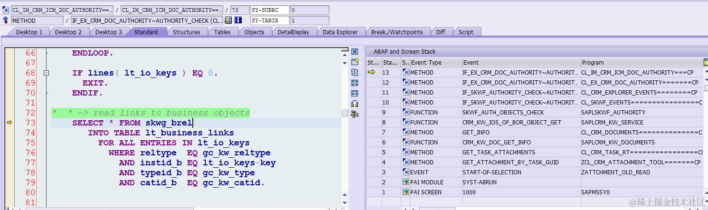
Task: Click the Full Screen tool icon
Action: (x=355, y=83)
